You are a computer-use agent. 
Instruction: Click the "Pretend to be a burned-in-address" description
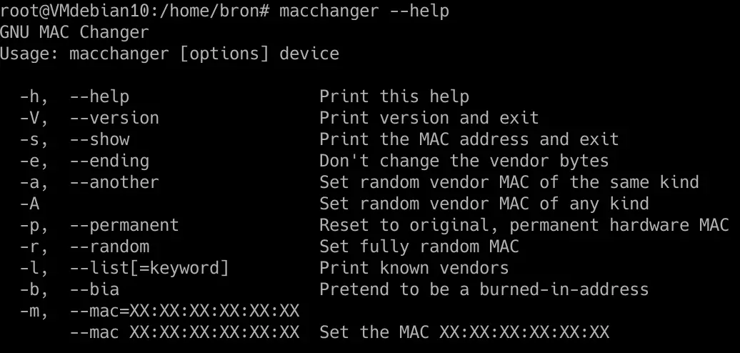(484, 289)
